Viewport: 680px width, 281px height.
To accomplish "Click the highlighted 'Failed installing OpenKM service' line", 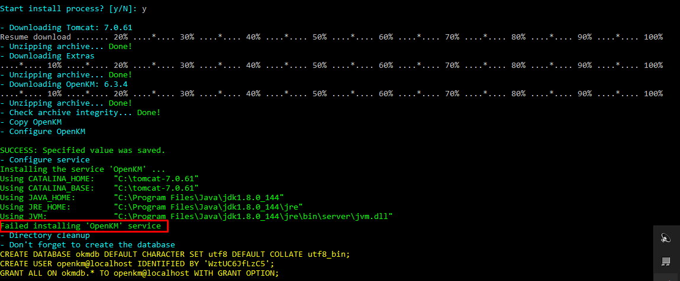I will coord(81,226).
